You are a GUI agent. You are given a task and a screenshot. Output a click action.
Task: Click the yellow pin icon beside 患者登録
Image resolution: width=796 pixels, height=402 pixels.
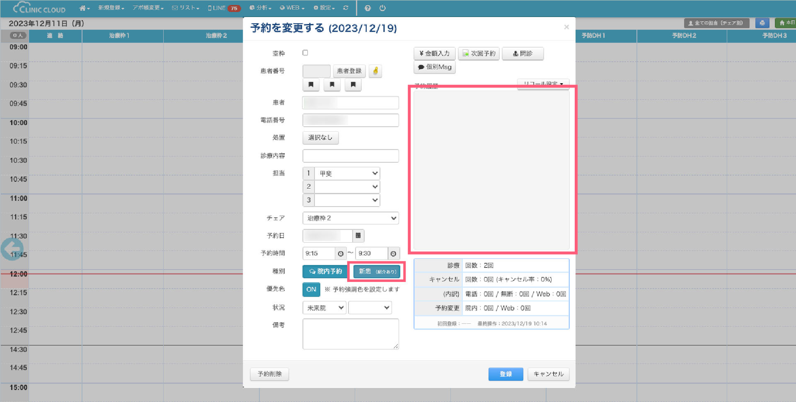pos(375,71)
